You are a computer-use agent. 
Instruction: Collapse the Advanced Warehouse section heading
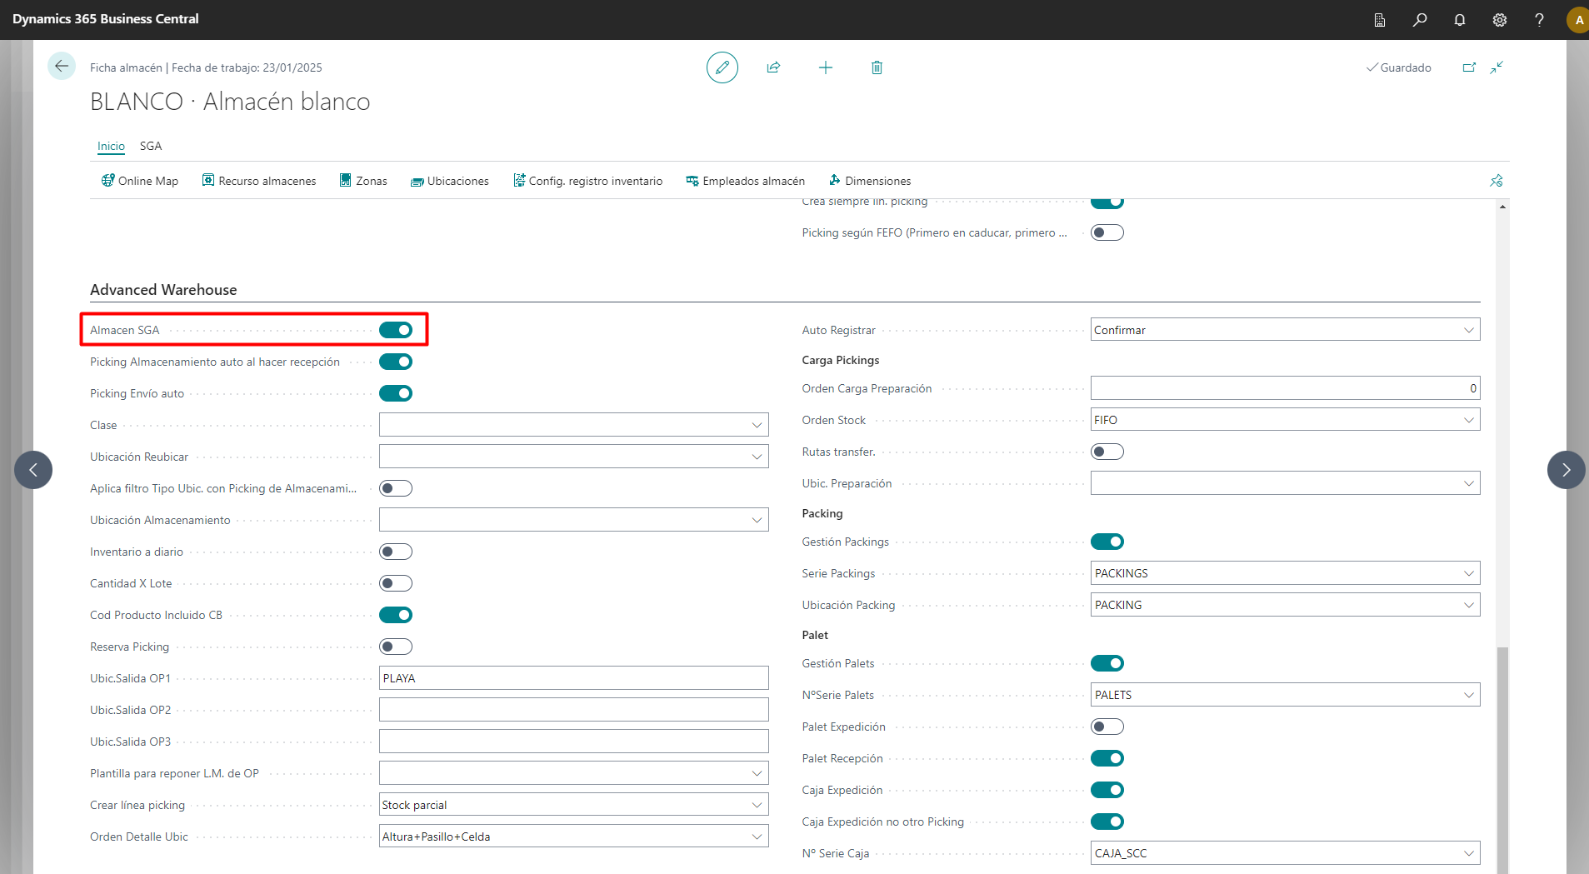163,290
